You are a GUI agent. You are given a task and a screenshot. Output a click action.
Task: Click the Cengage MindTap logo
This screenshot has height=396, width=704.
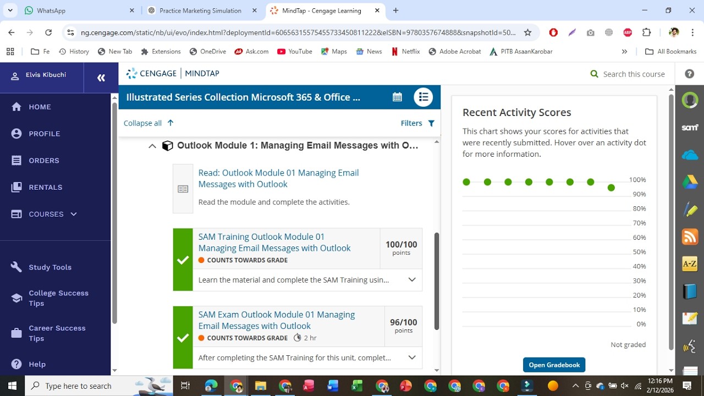coord(173,73)
